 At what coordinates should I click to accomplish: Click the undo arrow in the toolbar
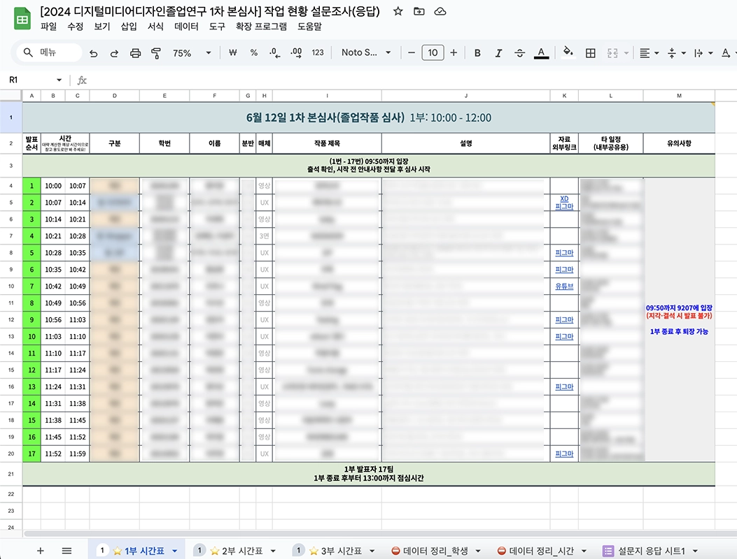click(94, 53)
